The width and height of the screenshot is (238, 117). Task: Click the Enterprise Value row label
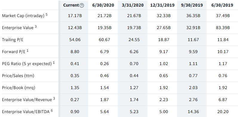tap(18, 28)
